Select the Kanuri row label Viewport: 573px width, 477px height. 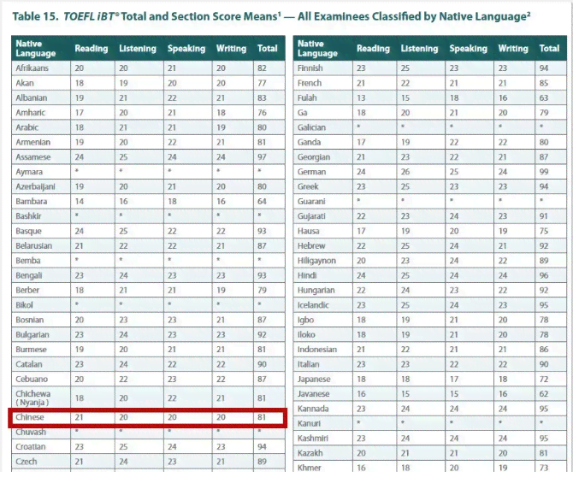click(x=309, y=423)
